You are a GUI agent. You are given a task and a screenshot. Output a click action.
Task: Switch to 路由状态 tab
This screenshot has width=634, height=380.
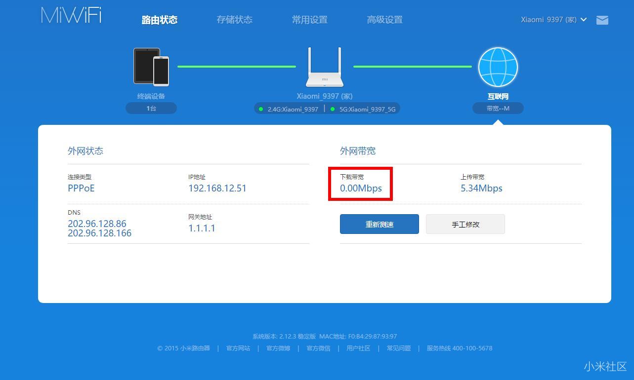pyautogui.click(x=159, y=20)
